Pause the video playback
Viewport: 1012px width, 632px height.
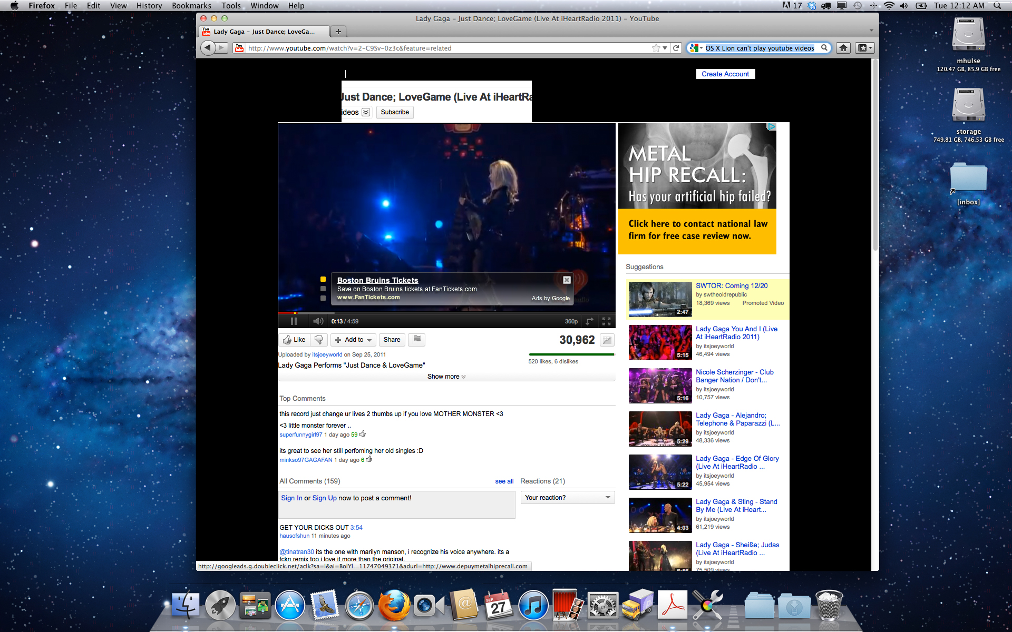click(x=294, y=321)
